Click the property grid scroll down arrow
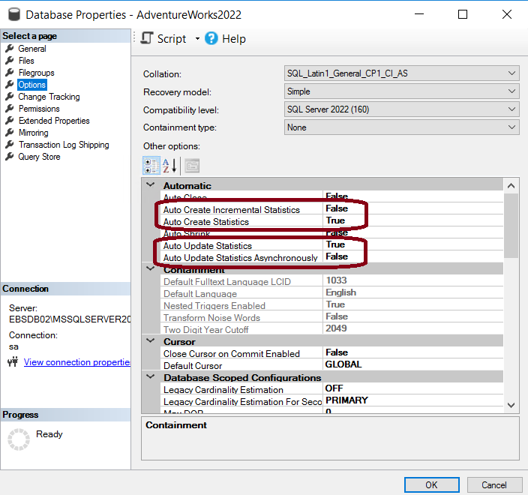The image size is (528, 495). pos(511,405)
